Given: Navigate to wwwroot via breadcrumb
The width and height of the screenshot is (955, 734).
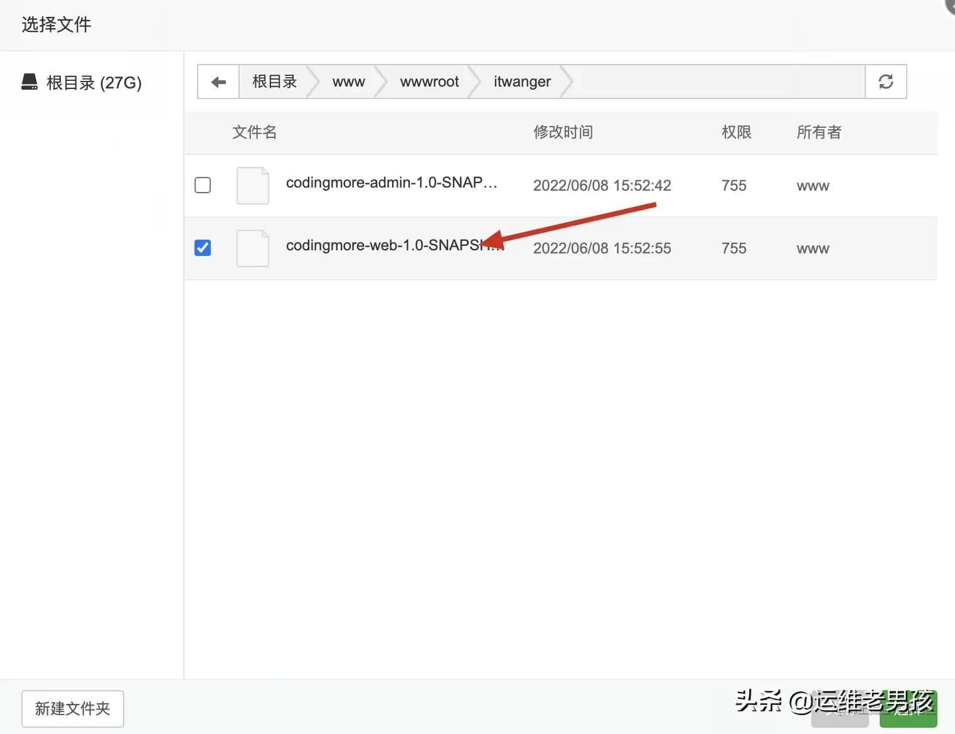Looking at the screenshot, I should pyautogui.click(x=429, y=82).
